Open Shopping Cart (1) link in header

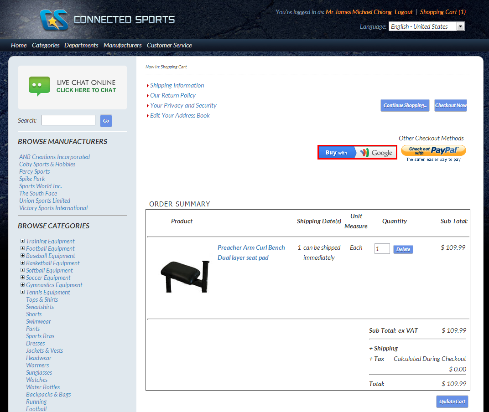443,12
